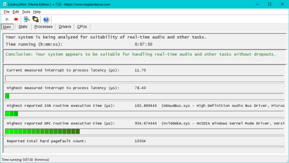Image resolution: width=289 pixels, height=163 pixels.
Task: Click the highest latency value 78.40
Action: click(x=140, y=88)
